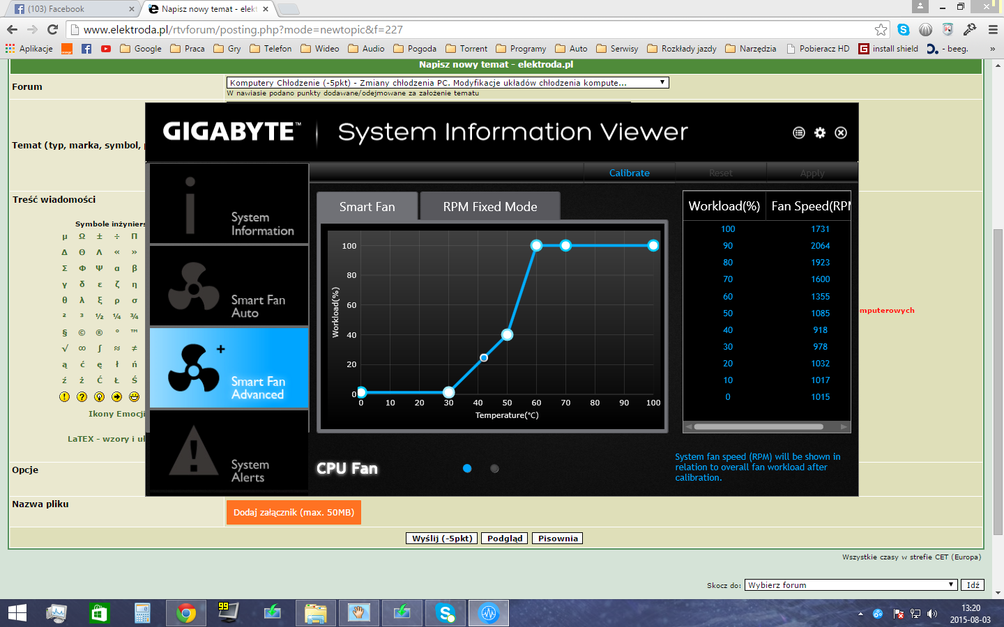Click the volume speaker tray icon
The image size is (1004, 627).
tap(932, 614)
